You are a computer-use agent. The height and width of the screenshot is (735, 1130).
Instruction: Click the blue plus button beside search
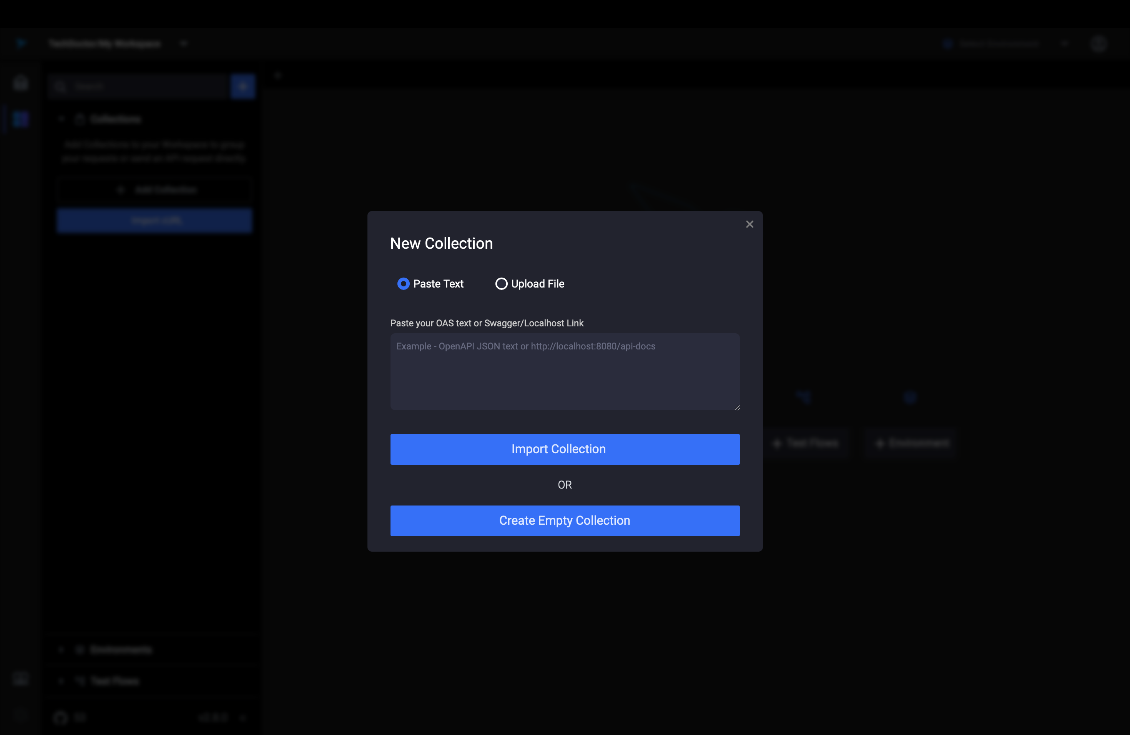click(243, 86)
